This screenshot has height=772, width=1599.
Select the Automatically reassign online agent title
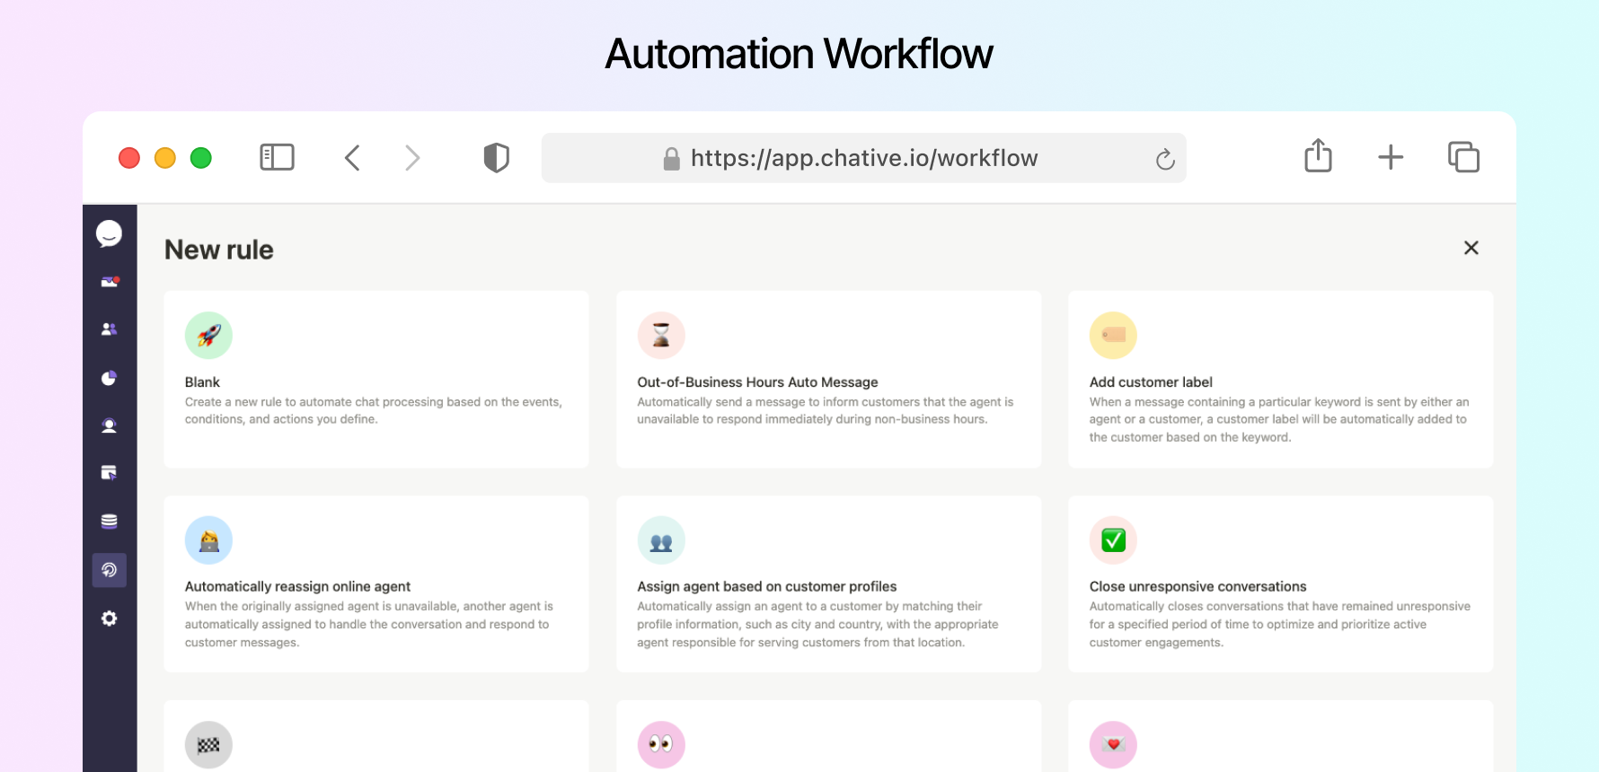297,587
